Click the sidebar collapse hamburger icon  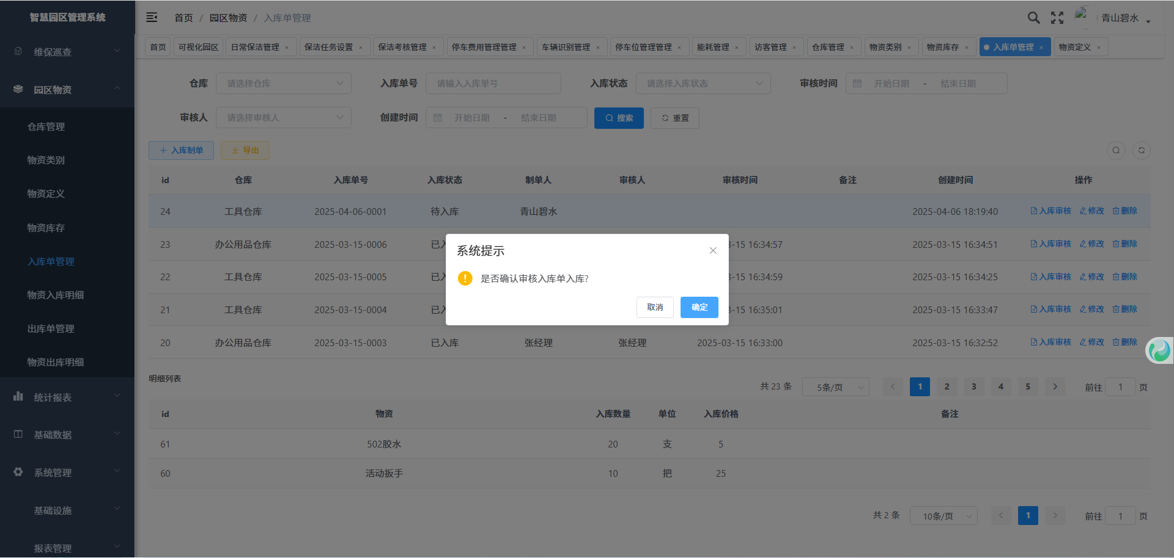pyautogui.click(x=152, y=18)
